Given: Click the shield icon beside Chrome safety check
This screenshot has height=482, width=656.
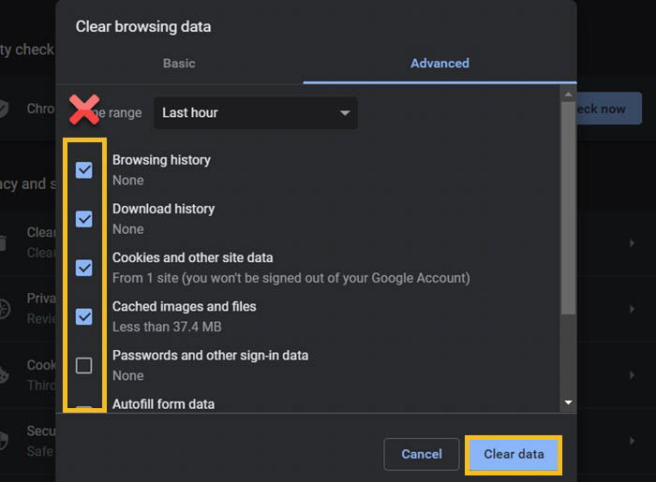Looking at the screenshot, I should tap(4, 109).
